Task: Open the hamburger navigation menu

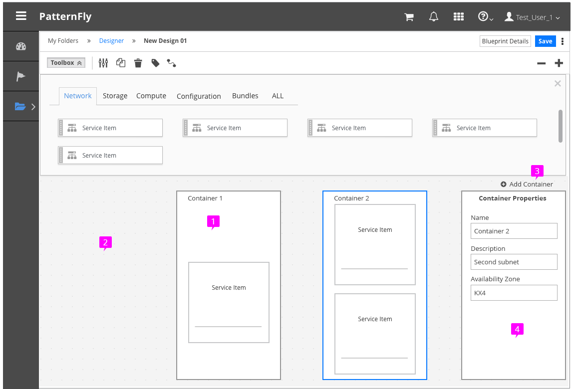Action: (21, 15)
